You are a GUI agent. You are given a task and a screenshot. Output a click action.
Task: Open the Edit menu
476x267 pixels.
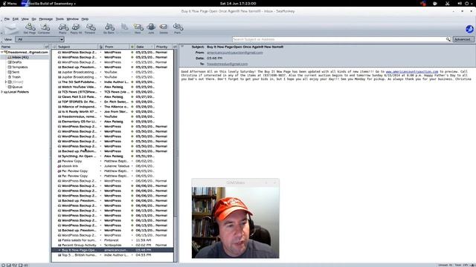pyautogui.click(x=16, y=19)
